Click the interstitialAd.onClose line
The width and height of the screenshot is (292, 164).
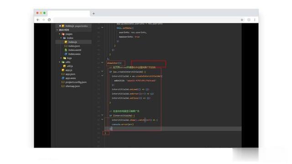[131, 98]
